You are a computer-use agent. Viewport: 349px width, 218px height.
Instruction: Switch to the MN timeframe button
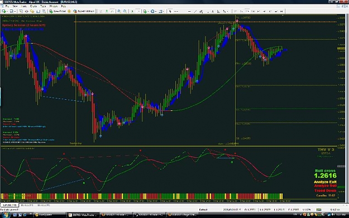click(x=281, y=11)
